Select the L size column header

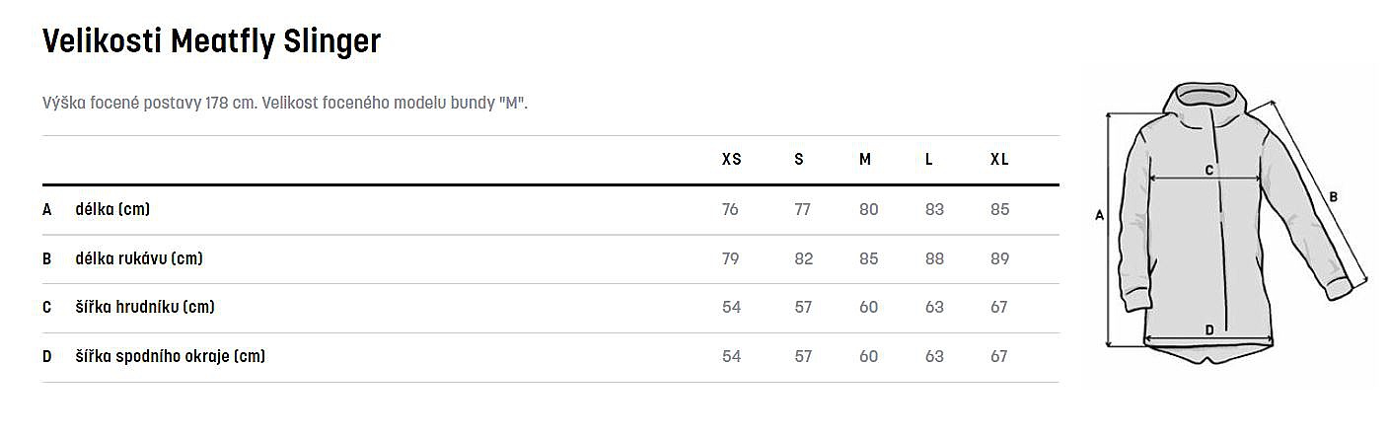[928, 160]
